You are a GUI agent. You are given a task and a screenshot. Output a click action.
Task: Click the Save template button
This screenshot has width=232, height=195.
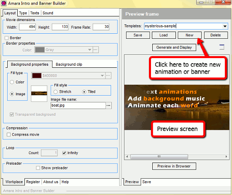pyautogui.click(x=138, y=35)
